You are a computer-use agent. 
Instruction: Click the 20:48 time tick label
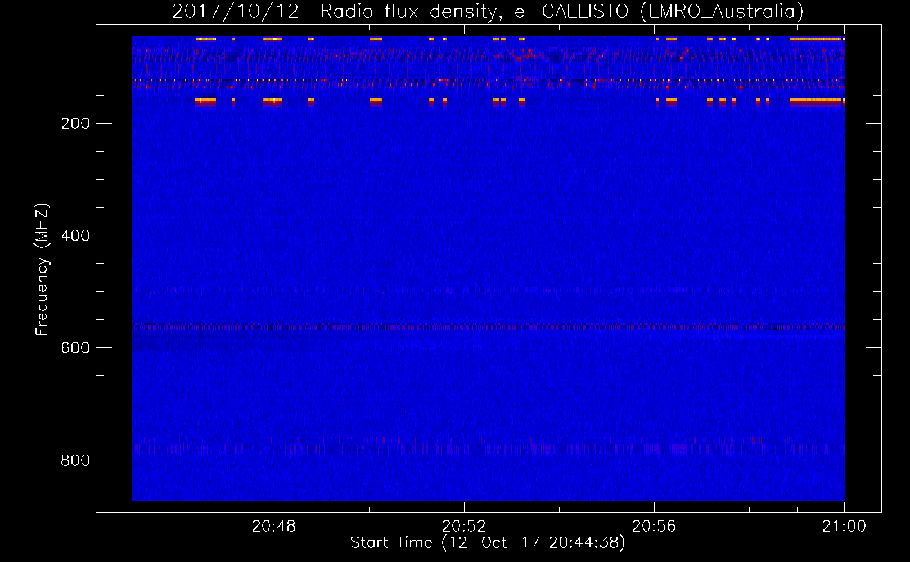(x=273, y=527)
